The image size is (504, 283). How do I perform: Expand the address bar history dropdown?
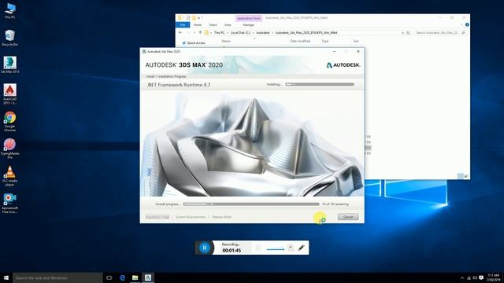(402, 33)
